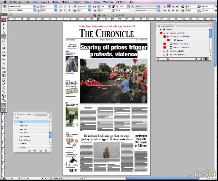
Task: Open the CCIEdit menu
Action: [121, 2]
